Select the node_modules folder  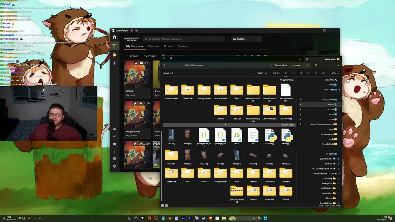pyautogui.click(x=220, y=175)
